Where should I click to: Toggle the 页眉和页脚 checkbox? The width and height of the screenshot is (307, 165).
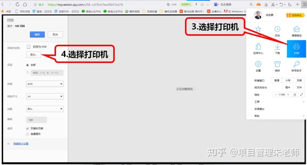[27, 128]
